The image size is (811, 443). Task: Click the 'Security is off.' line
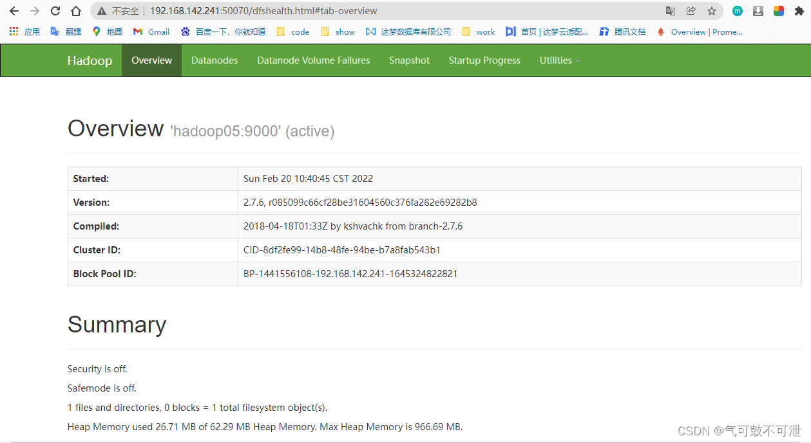(97, 369)
